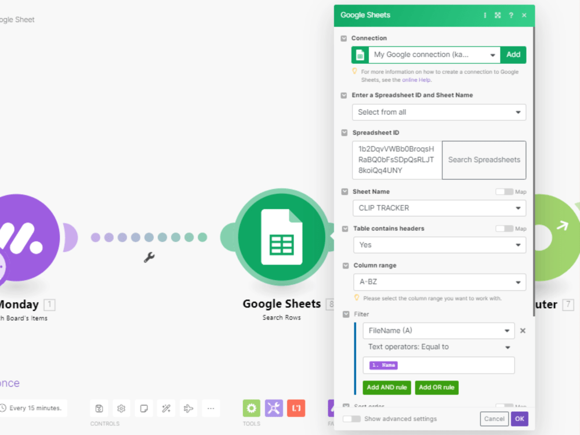Open the CLIP TRACKER sheet name dropdown
Screen dimensions: 580x435
519,208
